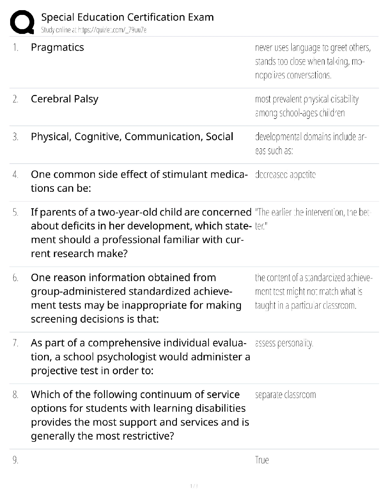Click the separate classroom answer

(x=285, y=395)
